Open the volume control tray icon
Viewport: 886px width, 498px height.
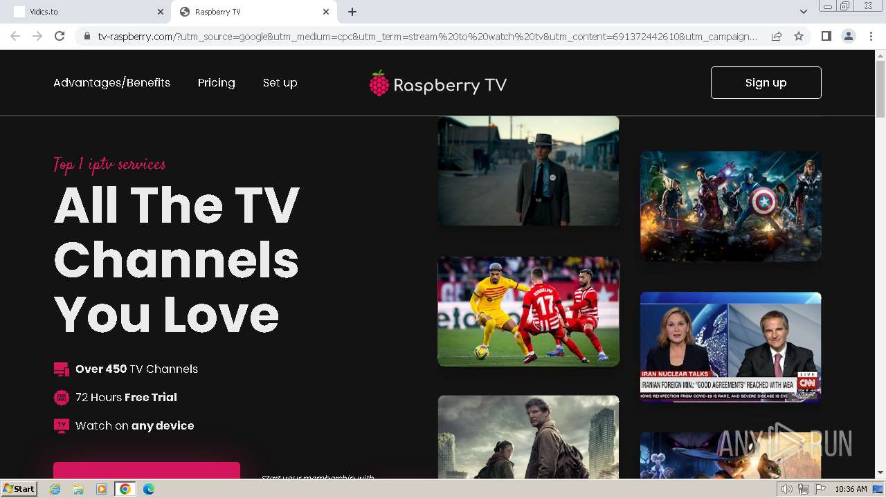coord(787,489)
